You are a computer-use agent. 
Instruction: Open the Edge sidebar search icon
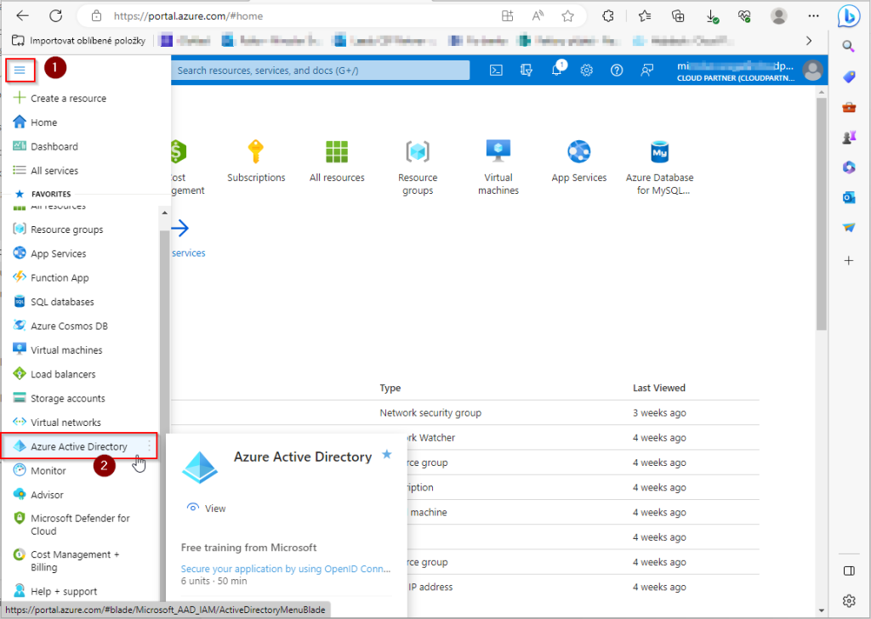pos(849,46)
